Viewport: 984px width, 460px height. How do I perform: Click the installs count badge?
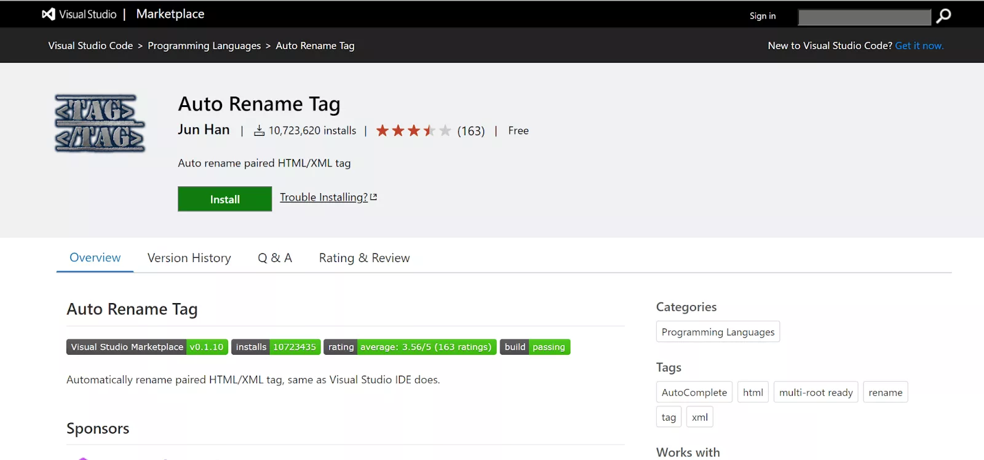(x=276, y=347)
